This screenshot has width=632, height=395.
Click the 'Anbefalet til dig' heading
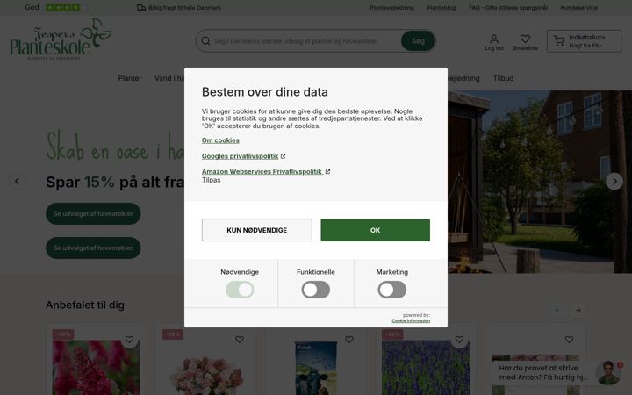pos(85,305)
